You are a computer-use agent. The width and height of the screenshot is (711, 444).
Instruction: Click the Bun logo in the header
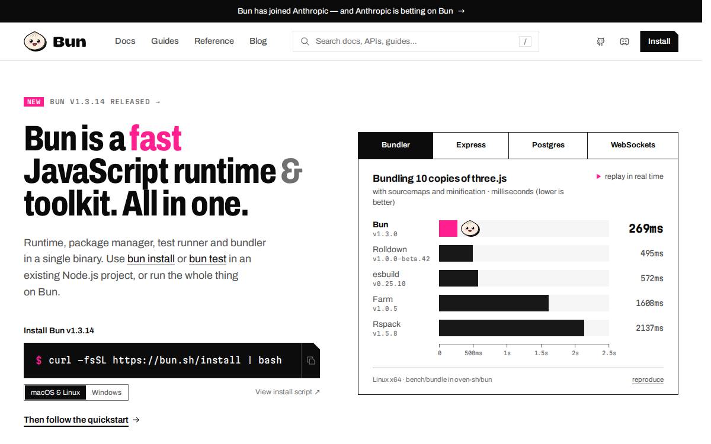pos(55,41)
